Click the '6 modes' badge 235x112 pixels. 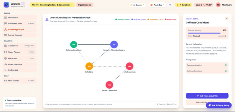[31, 23]
